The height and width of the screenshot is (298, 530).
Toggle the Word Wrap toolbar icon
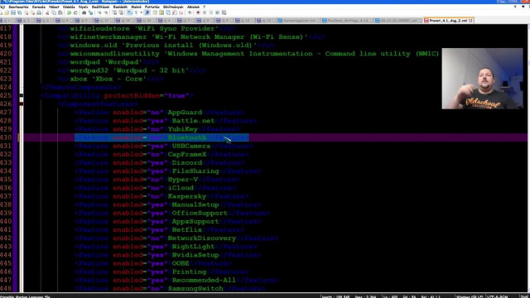coord(129,12)
